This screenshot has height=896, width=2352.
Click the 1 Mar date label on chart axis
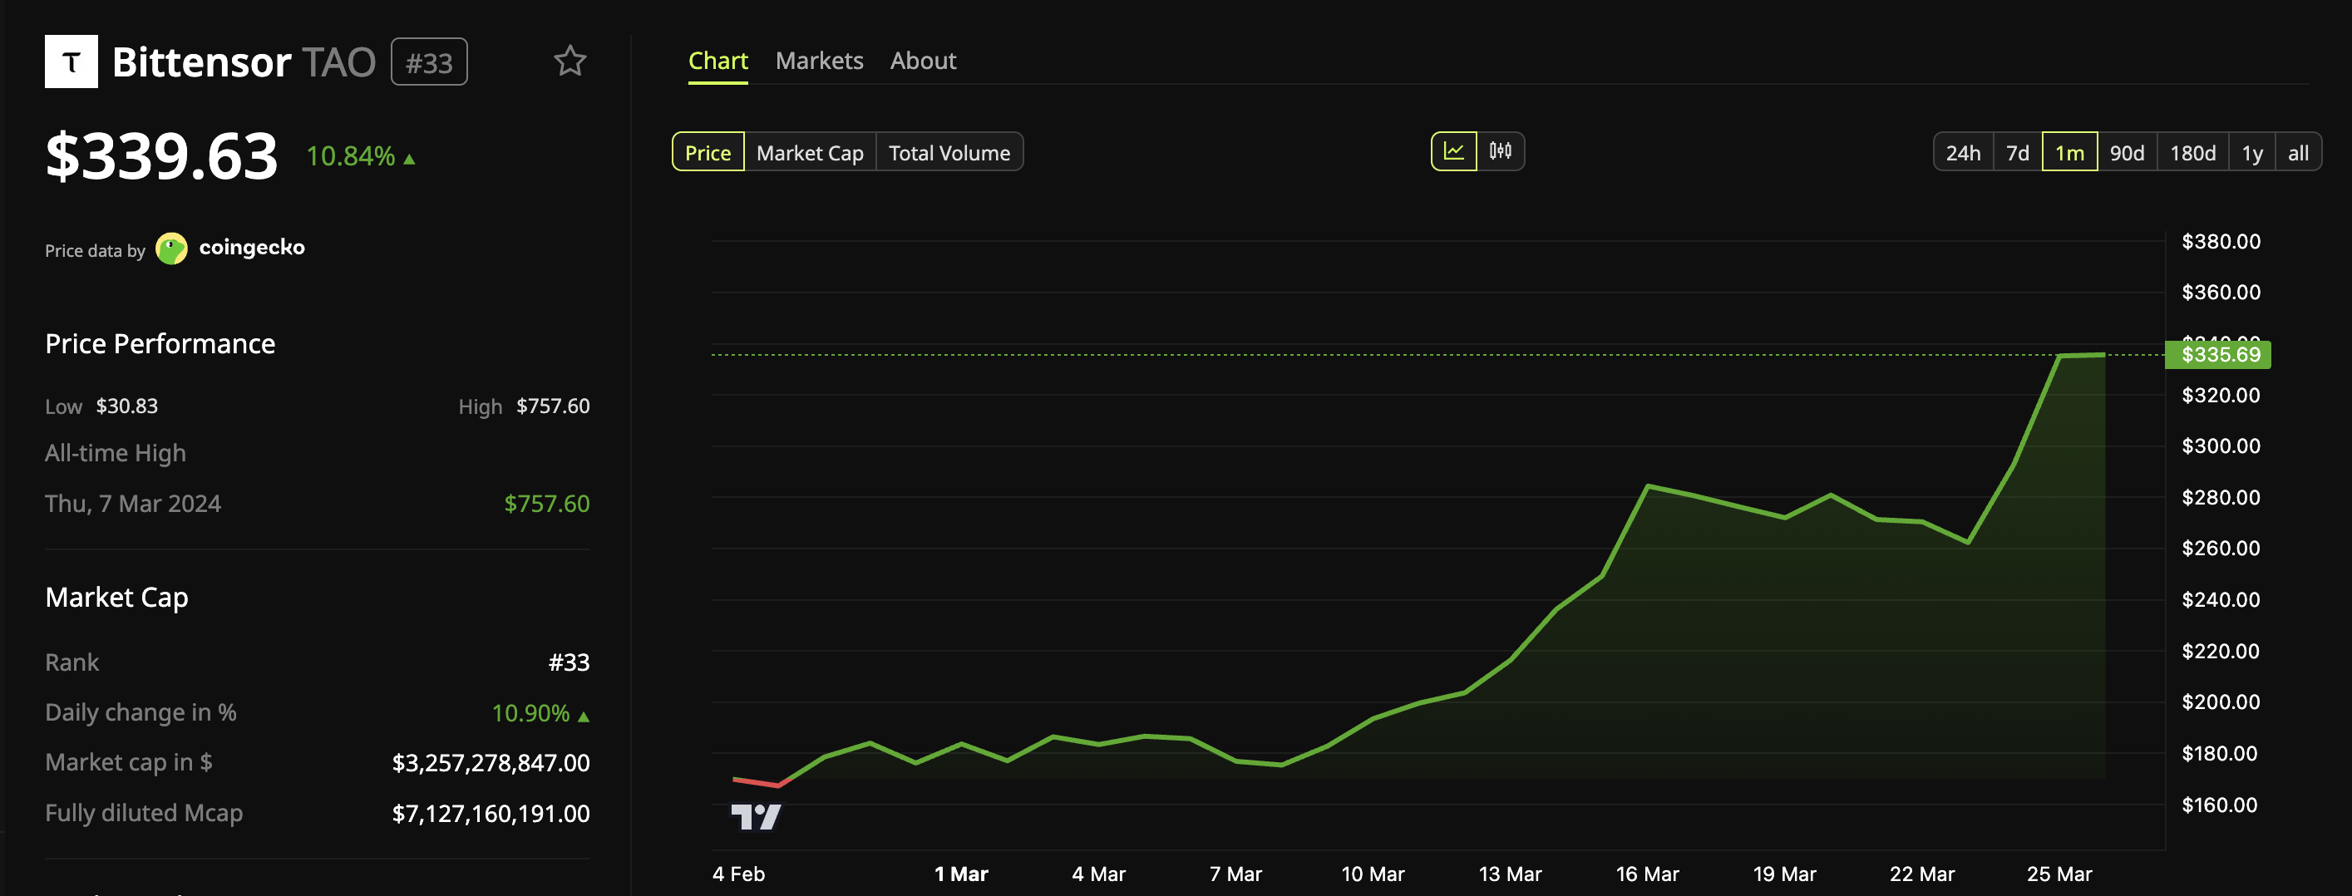coord(961,874)
